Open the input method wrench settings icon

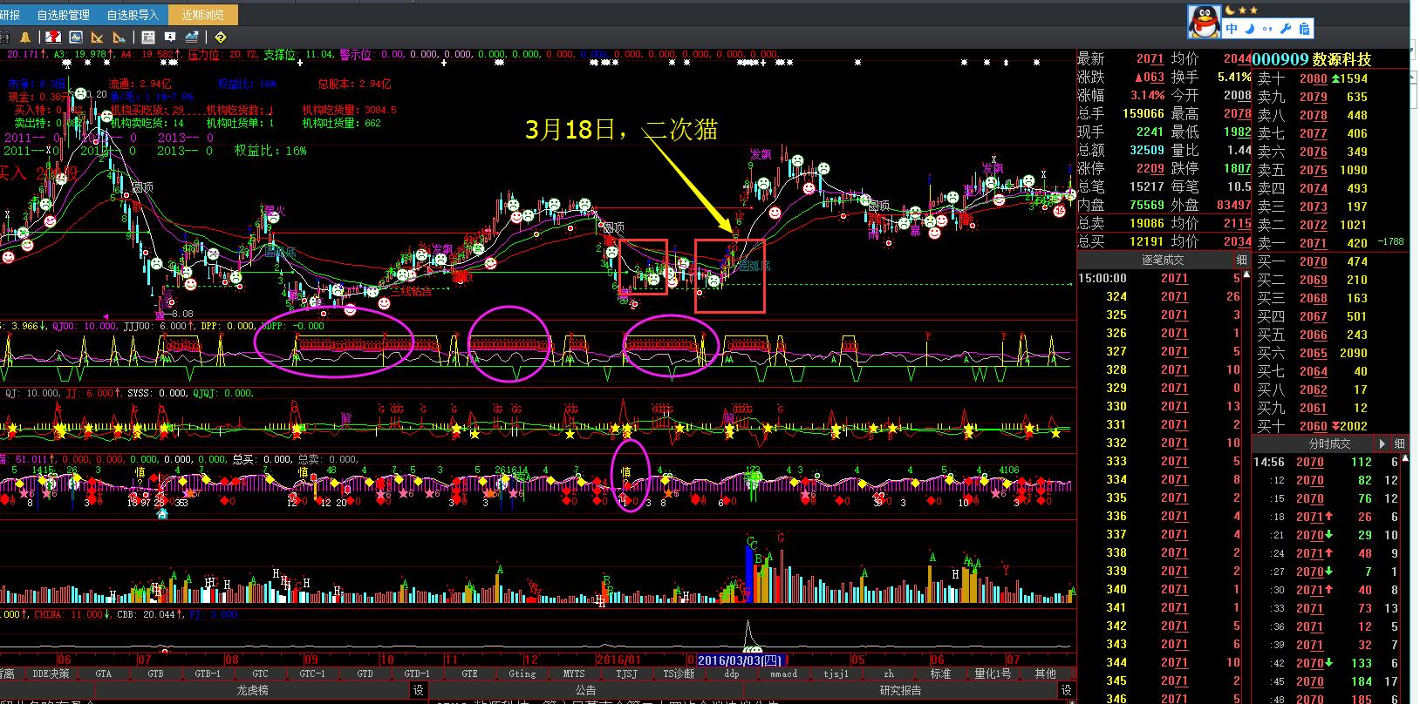(1286, 29)
